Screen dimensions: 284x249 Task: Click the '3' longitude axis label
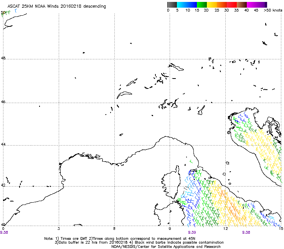tap(59, 229)
